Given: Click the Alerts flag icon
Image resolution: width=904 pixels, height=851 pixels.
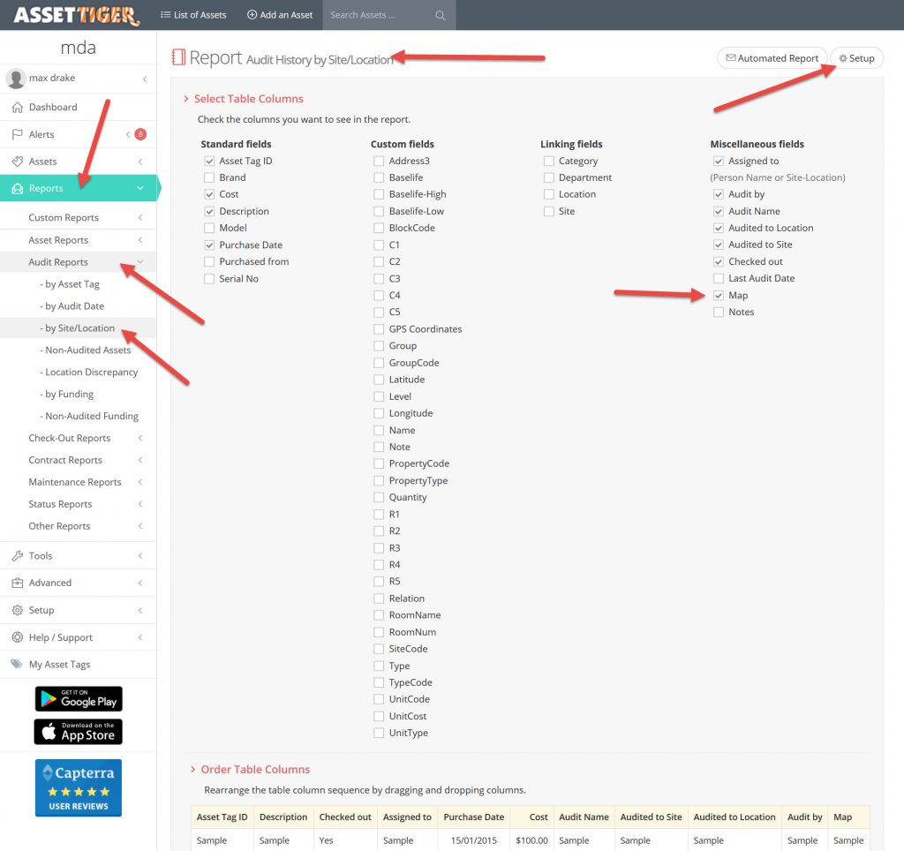Looking at the screenshot, I should pos(17,134).
